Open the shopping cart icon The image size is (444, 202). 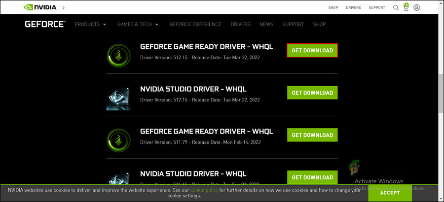coord(406,7)
